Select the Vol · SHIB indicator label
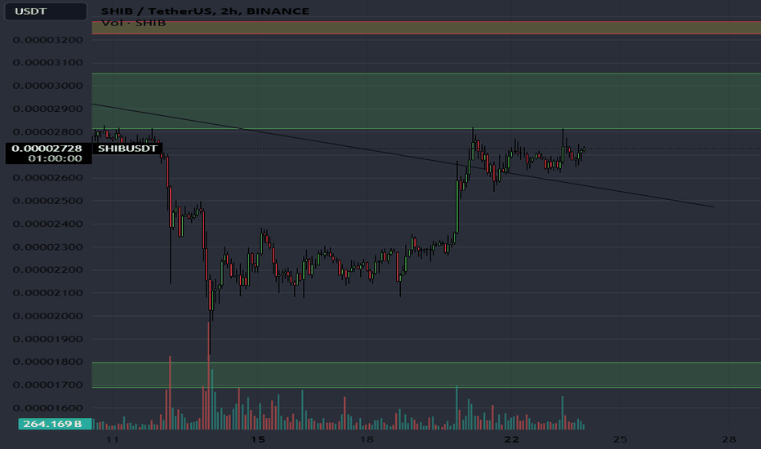The image size is (761, 449). 133,23
